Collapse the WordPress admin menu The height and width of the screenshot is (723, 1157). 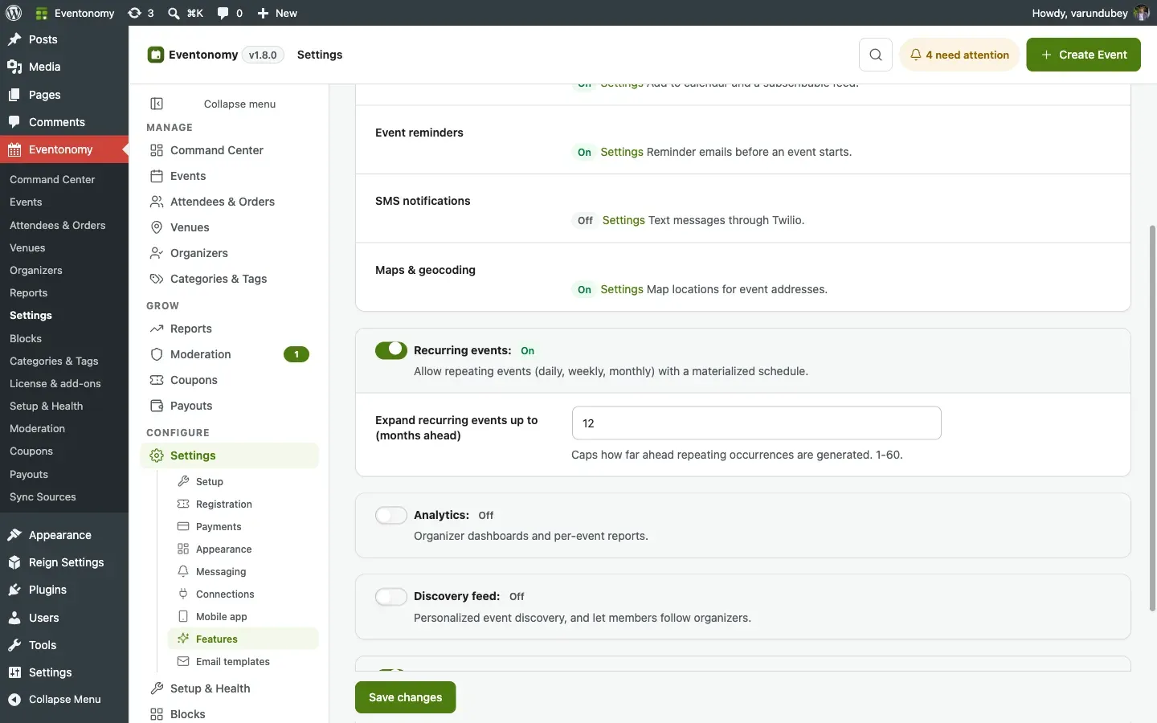click(x=64, y=699)
